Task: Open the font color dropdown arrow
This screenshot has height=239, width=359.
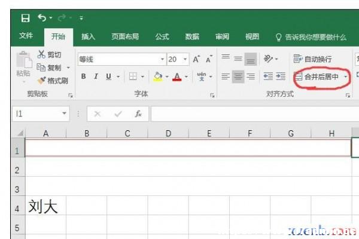Action: coord(186,76)
